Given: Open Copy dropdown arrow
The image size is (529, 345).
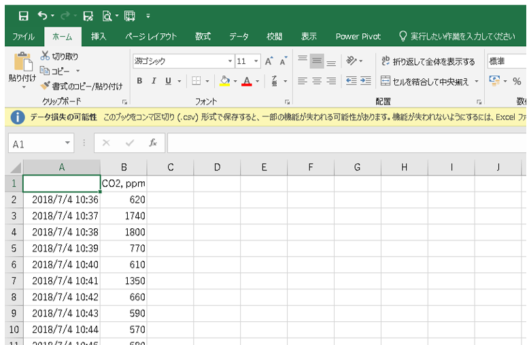Looking at the screenshot, I should tap(78, 71).
